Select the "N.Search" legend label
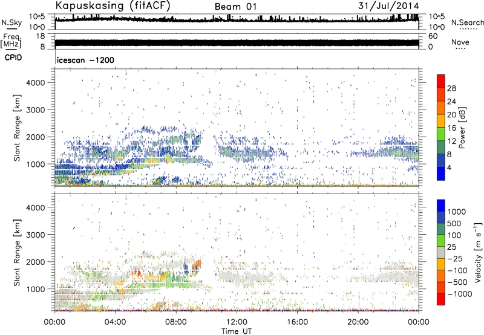 coord(467,22)
